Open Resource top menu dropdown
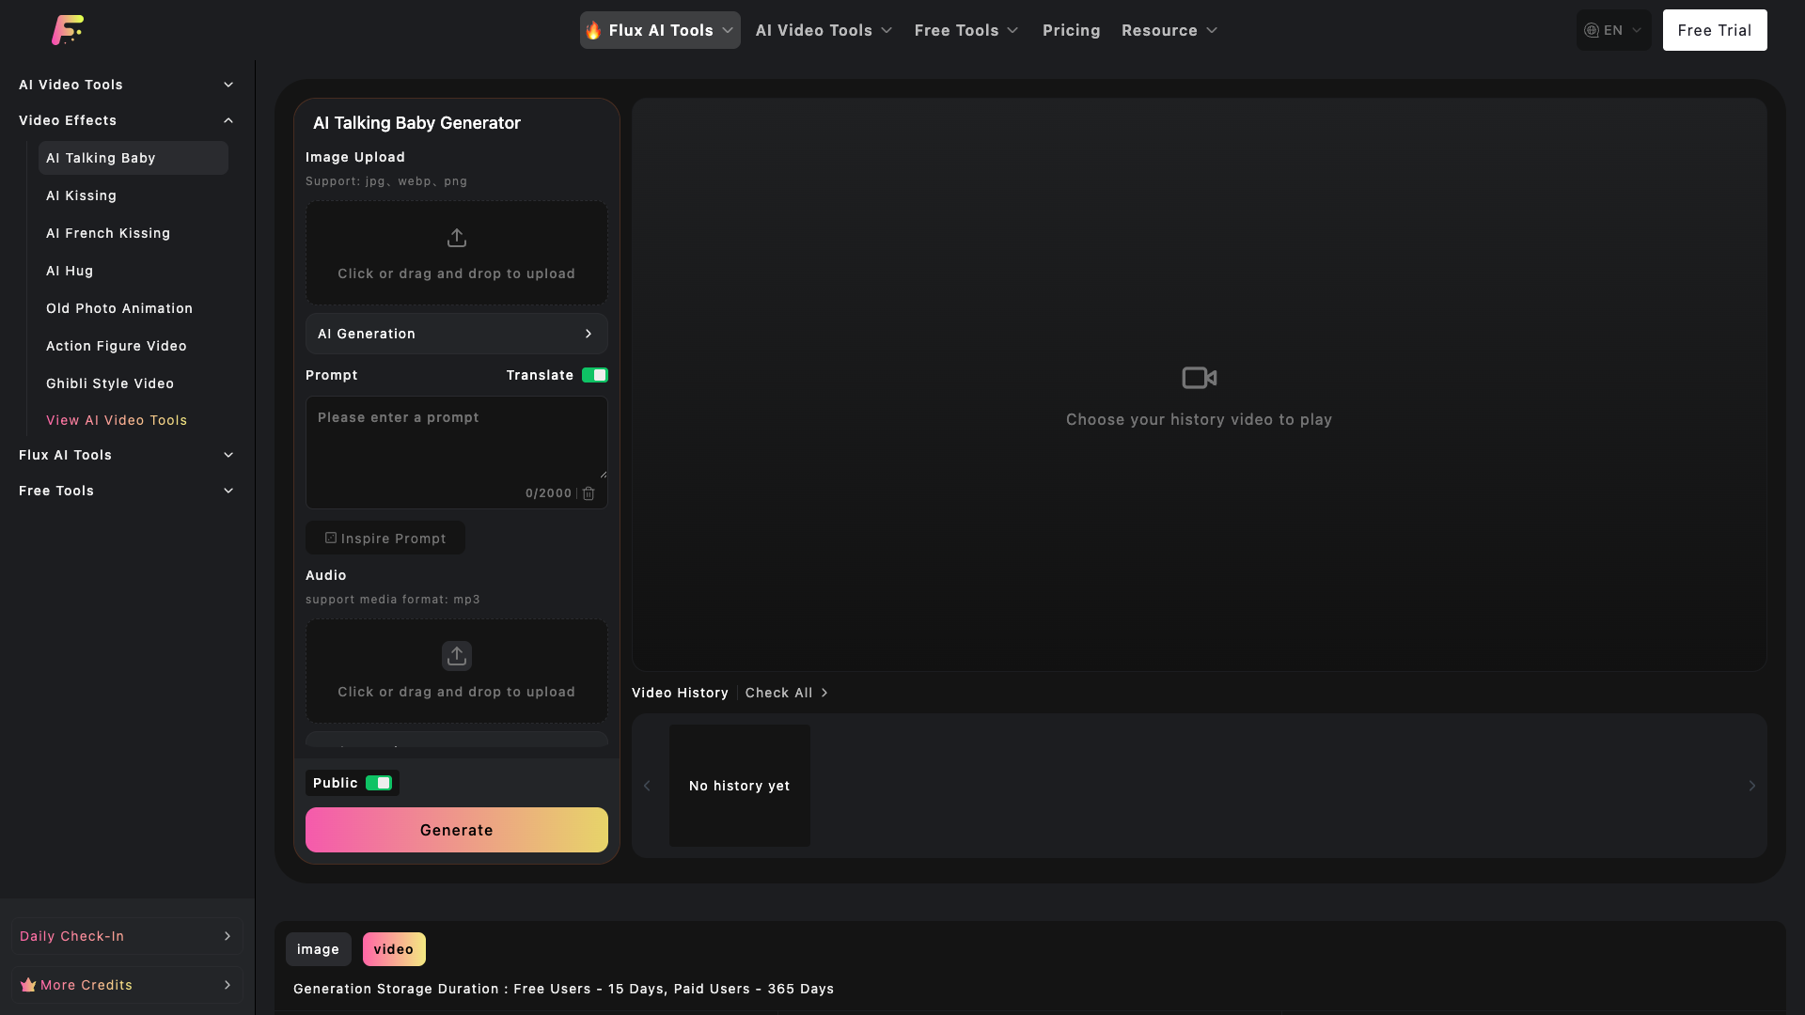 [1169, 30]
